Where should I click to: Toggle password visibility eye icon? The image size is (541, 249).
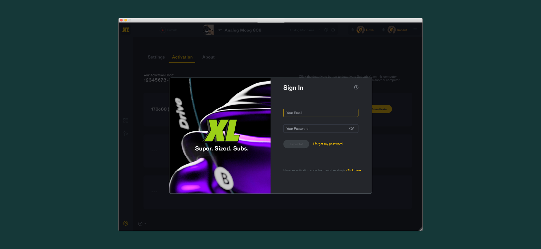coord(352,128)
